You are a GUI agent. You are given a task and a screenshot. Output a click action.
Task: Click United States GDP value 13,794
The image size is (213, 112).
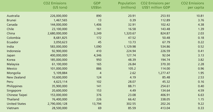pos(97,104)
